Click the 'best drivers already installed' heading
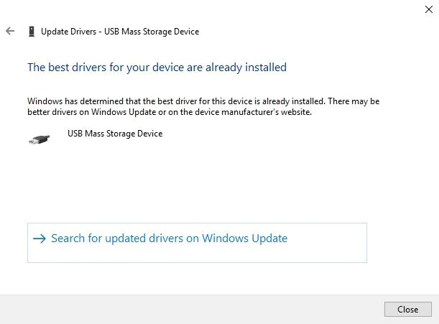This screenshot has width=439, height=324. tap(157, 68)
